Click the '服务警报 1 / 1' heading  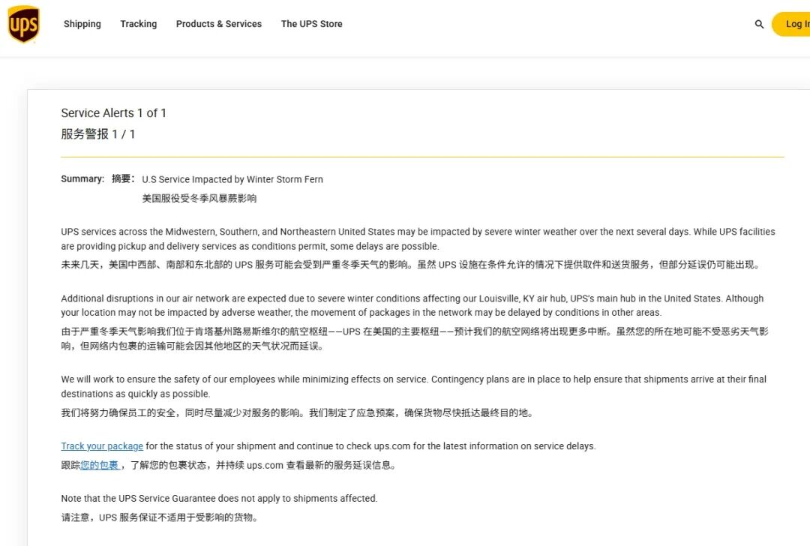[97, 134]
